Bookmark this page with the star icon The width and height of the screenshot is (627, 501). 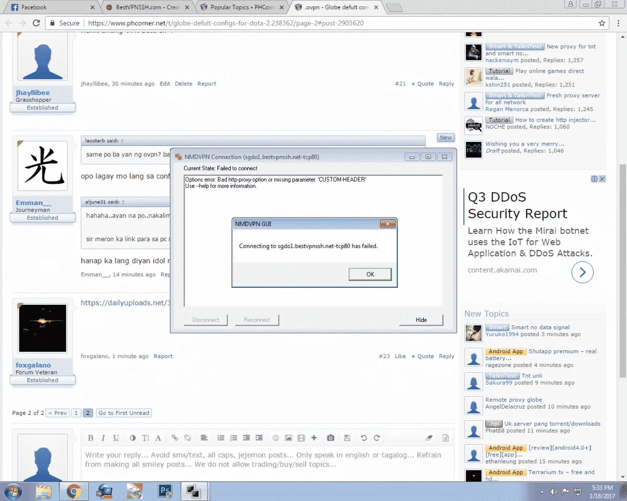(x=602, y=23)
